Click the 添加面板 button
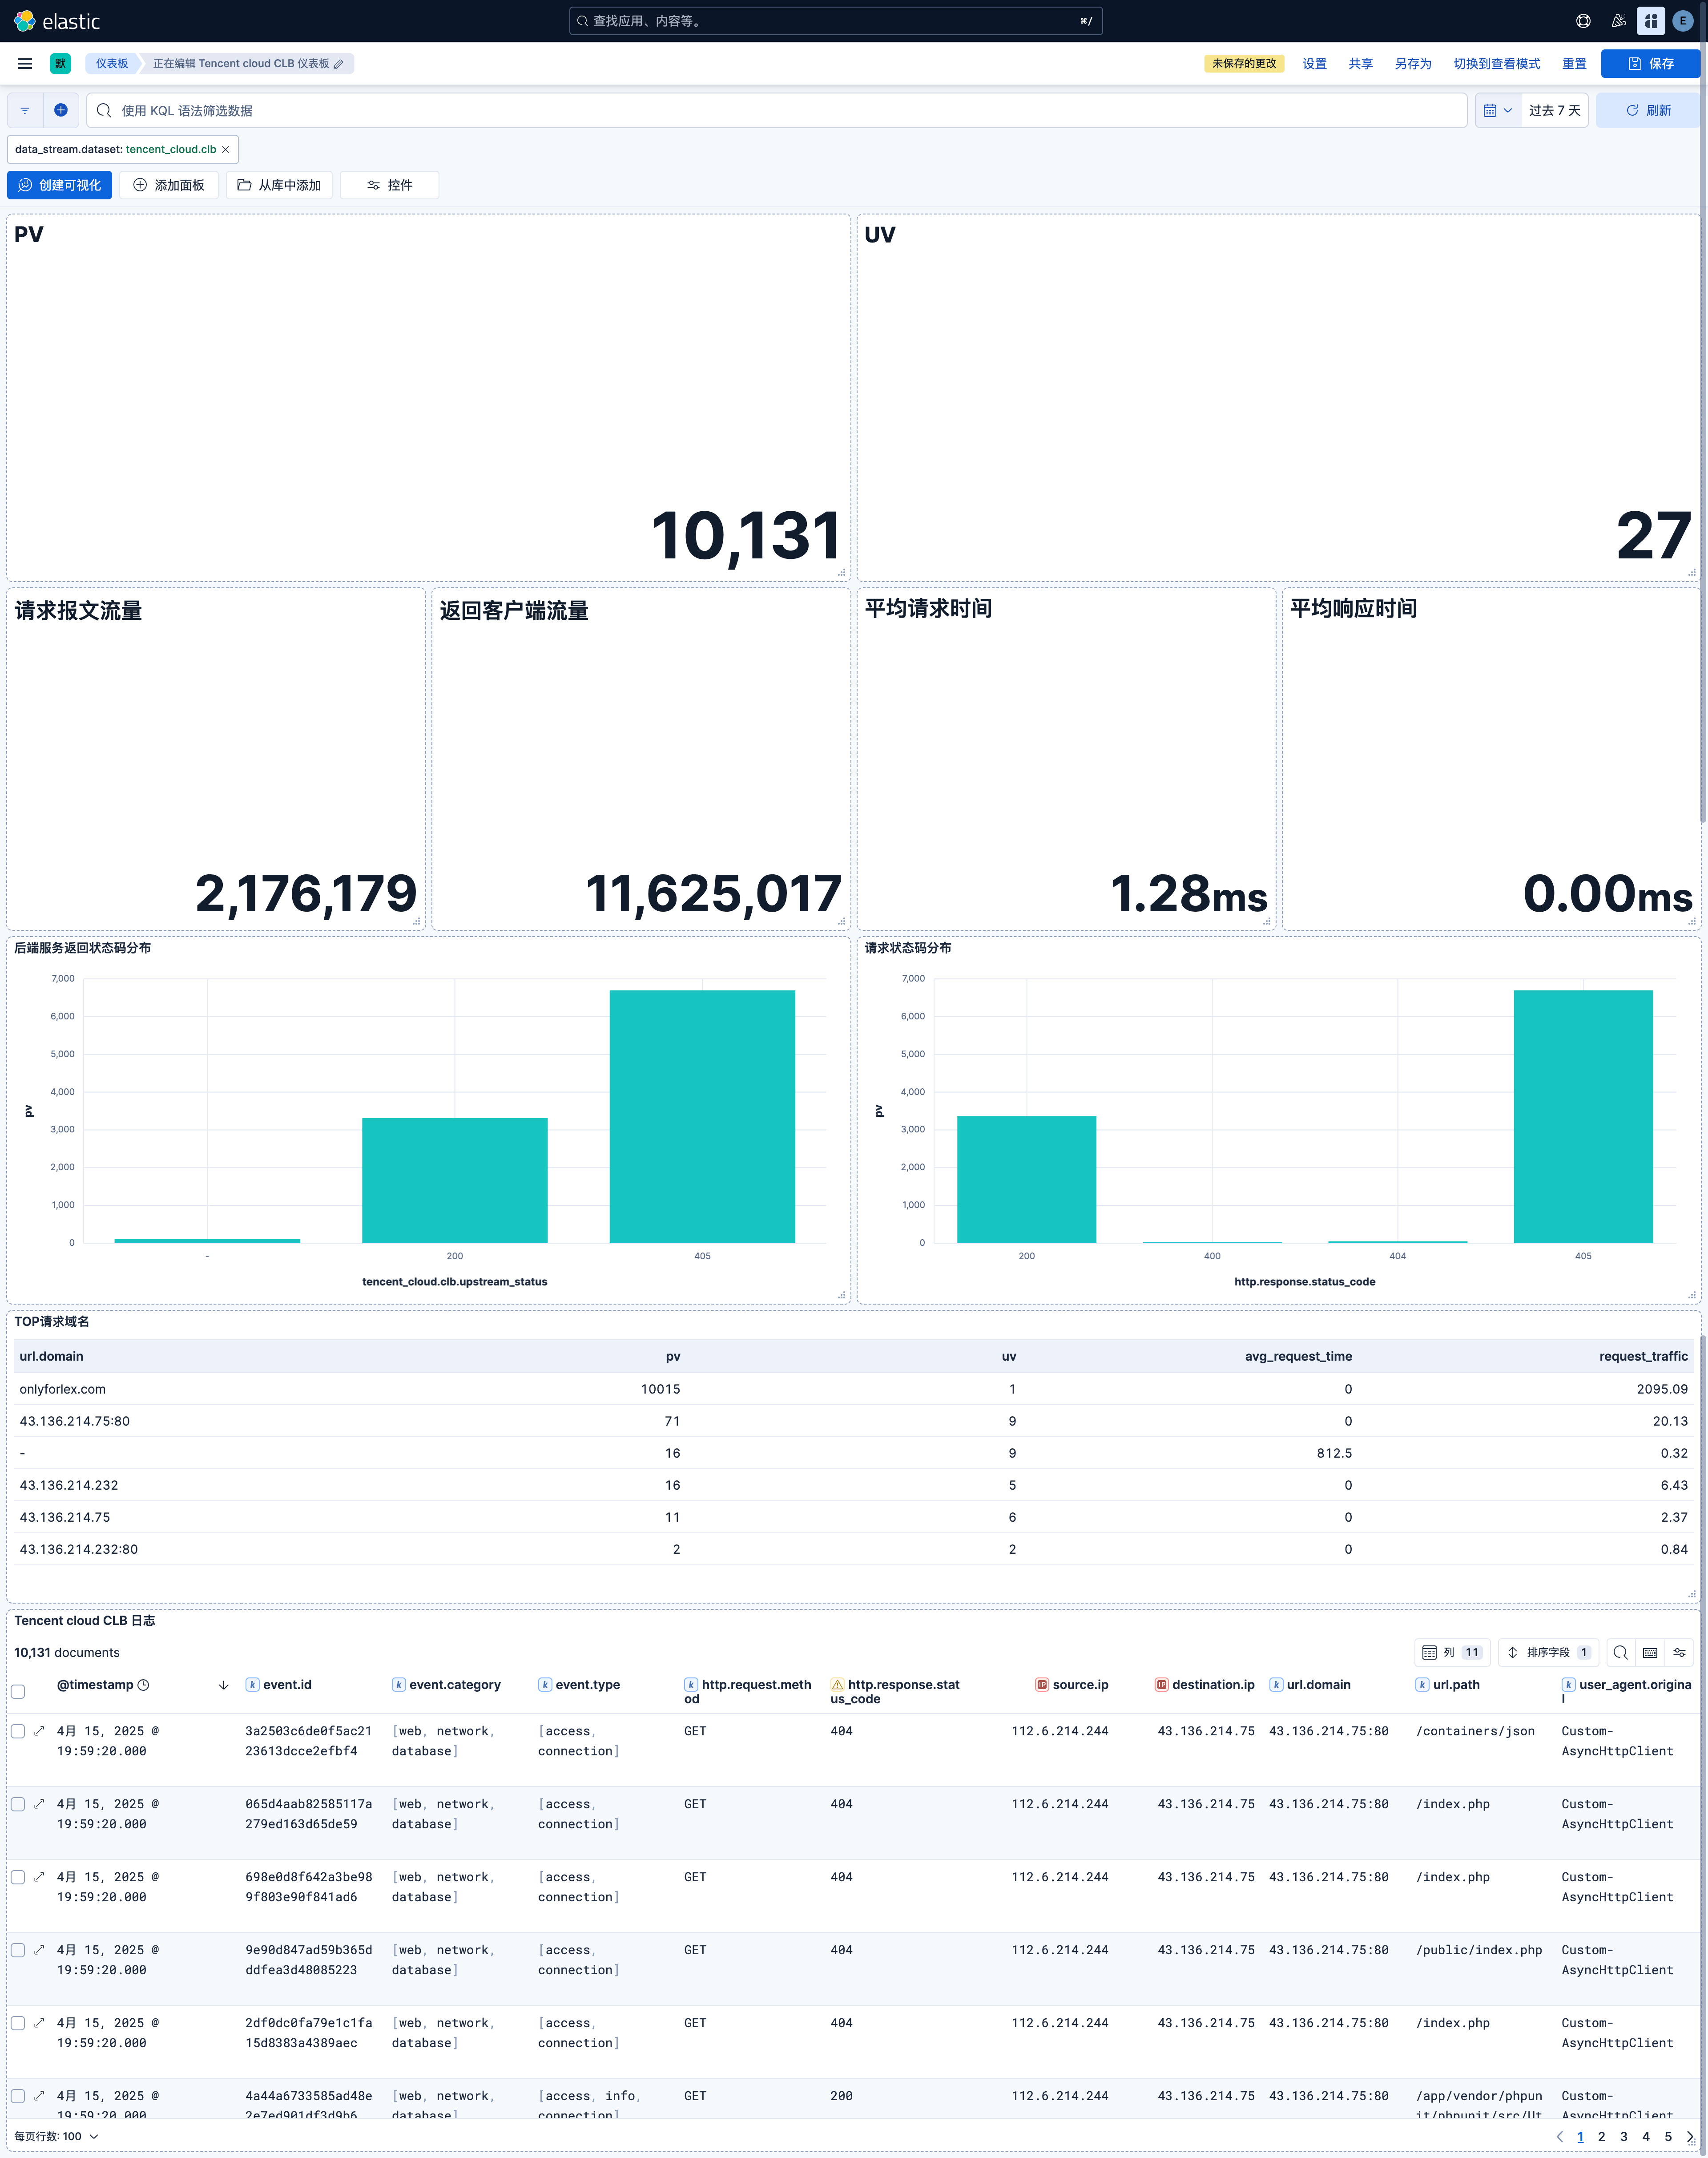 (x=169, y=185)
